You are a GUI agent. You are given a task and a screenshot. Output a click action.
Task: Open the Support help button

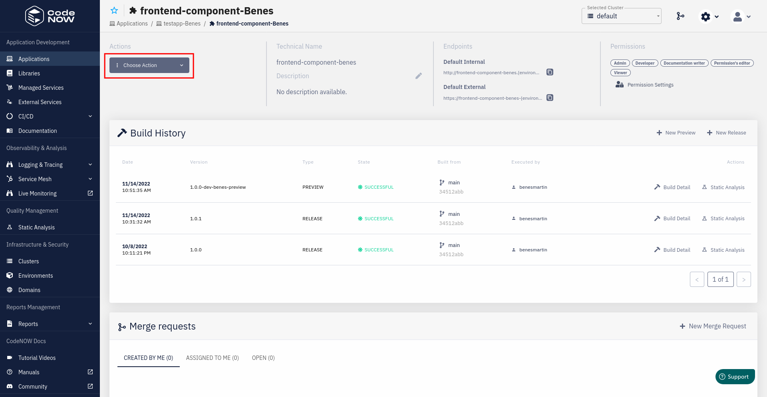pyautogui.click(x=735, y=377)
